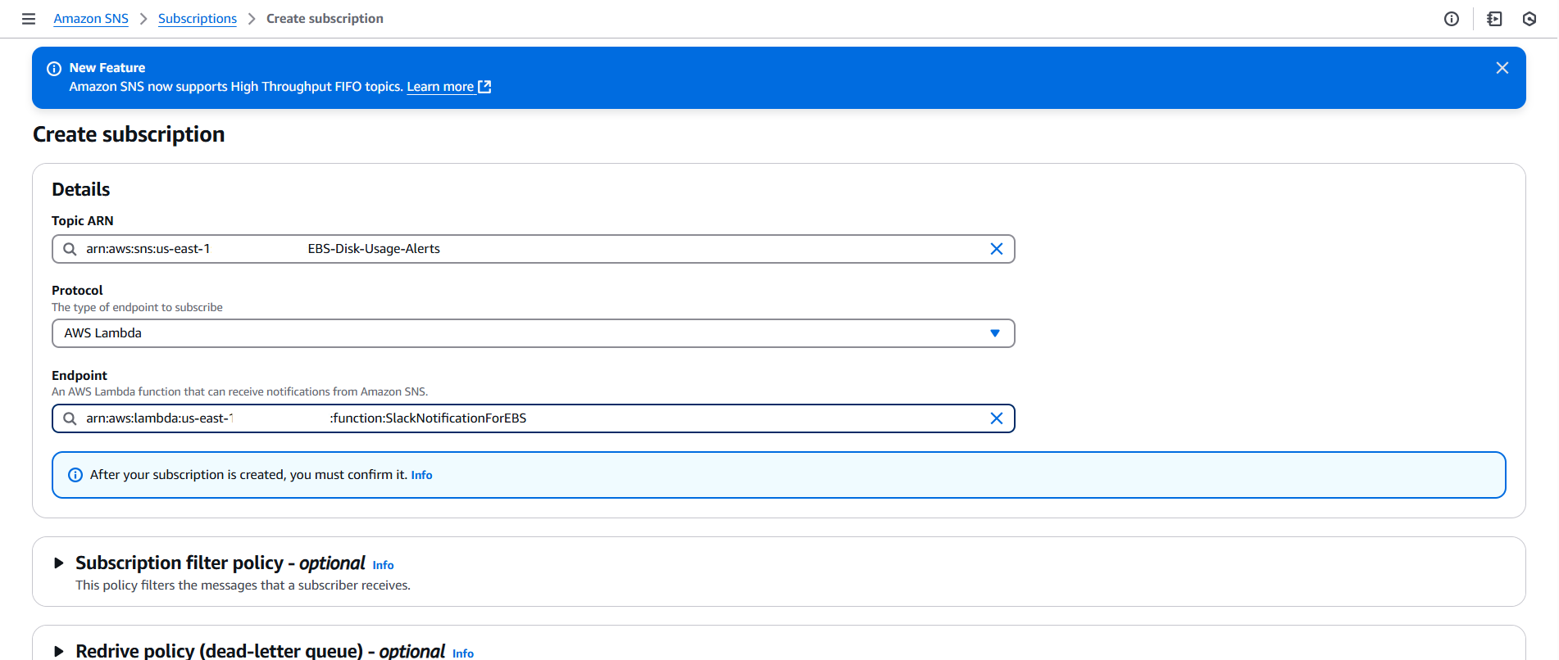Screen dimensions: 1559x660
Task: Click 'The type of endpoint to subscribe' text
Action: point(137,308)
